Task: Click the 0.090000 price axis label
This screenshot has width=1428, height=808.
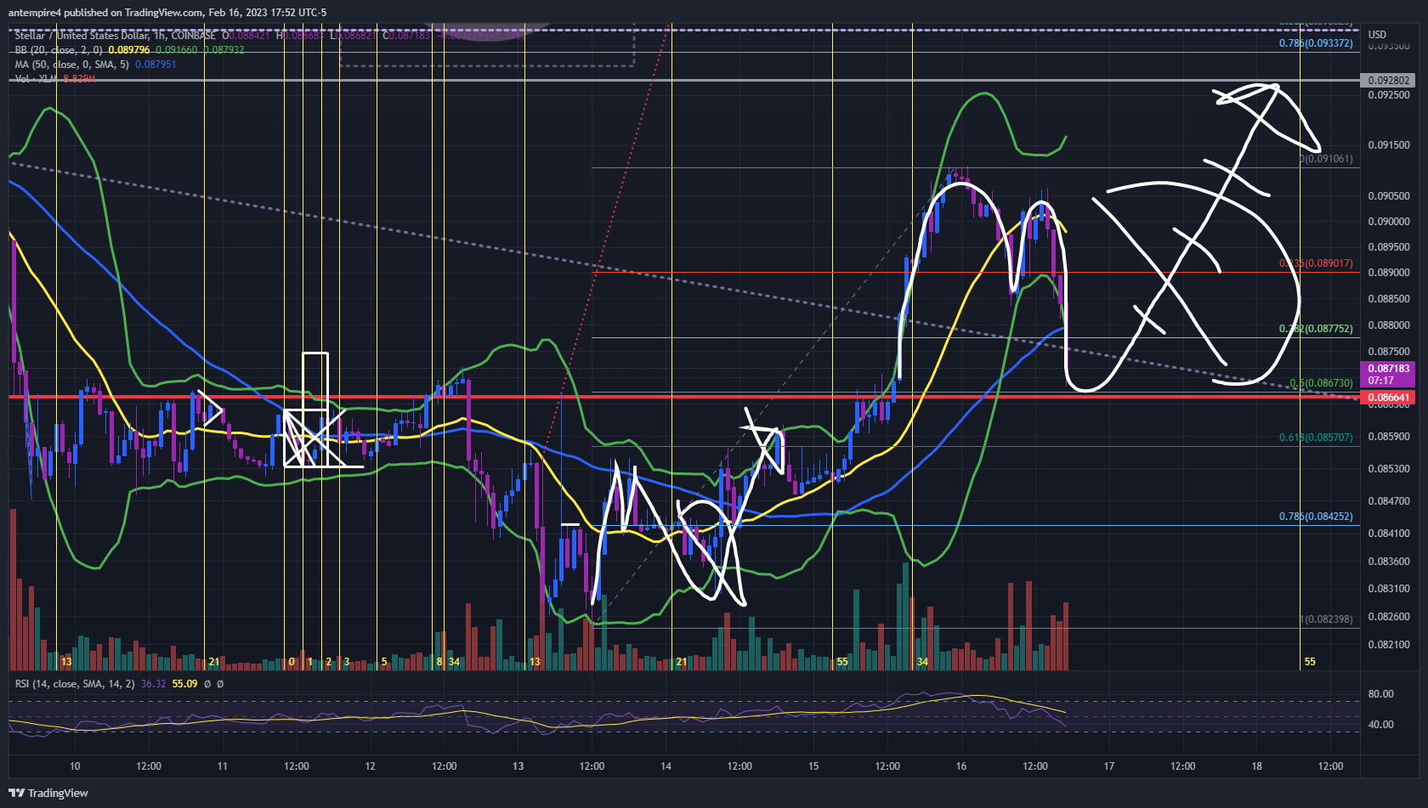Action: [x=1389, y=222]
